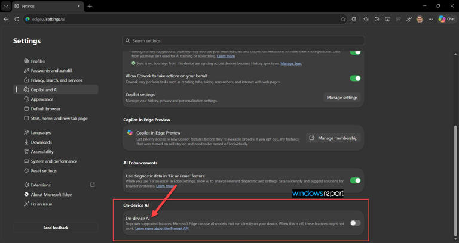Open Accessibility settings
This screenshot has height=243, width=459.
click(x=56, y=152)
